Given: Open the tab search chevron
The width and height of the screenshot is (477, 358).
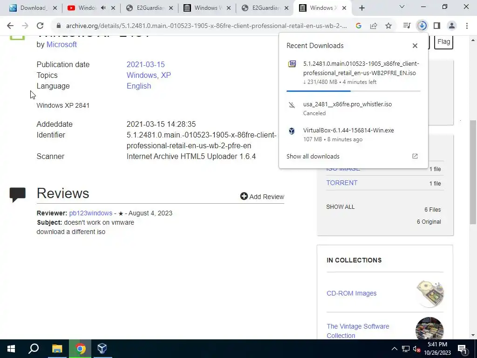Looking at the screenshot, I should coord(402,7).
